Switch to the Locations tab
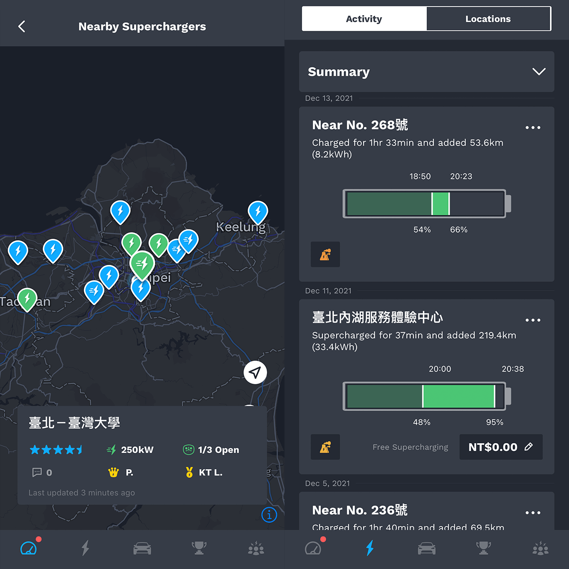 [x=488, y=19]
